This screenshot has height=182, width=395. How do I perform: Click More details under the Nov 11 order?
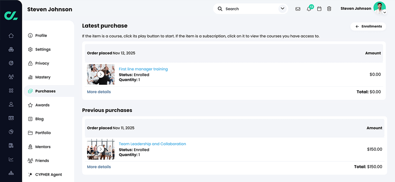pyautogui.click(x=99, y=167)
